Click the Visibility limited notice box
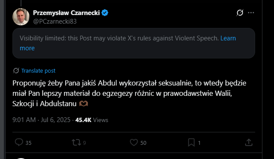This screenshot has height=159, width=274. pyautogui.click(x=134, y=43)
